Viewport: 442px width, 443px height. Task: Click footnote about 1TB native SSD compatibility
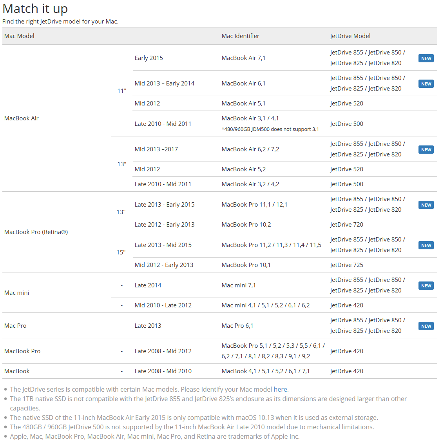tap(208, 403)
